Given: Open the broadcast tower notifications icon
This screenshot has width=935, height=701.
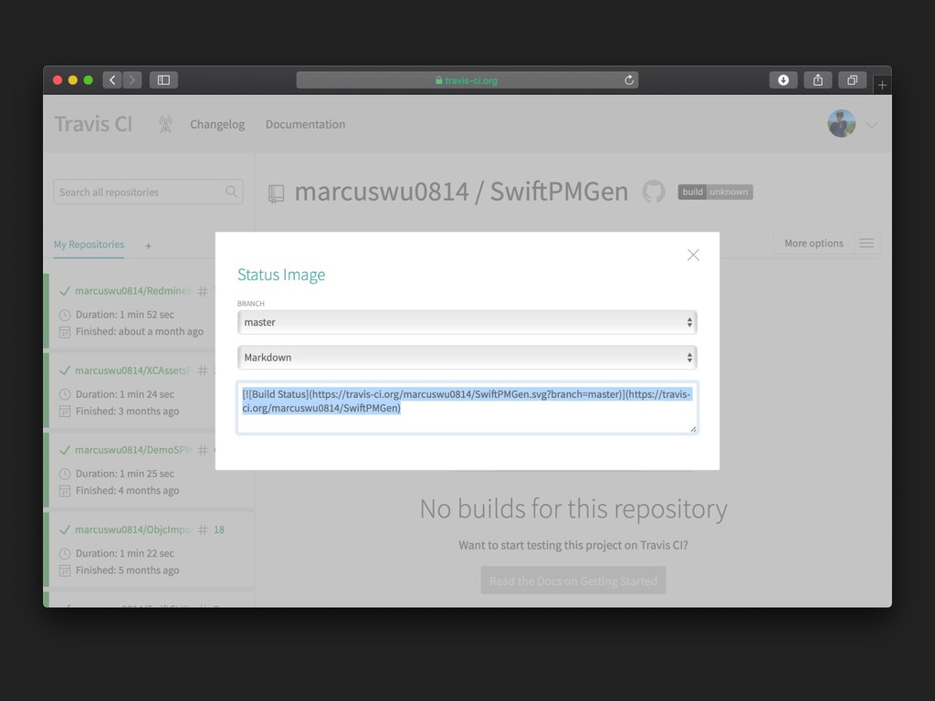Looking at the screenshot, I should pyautogui.click(x=166, y=124).
